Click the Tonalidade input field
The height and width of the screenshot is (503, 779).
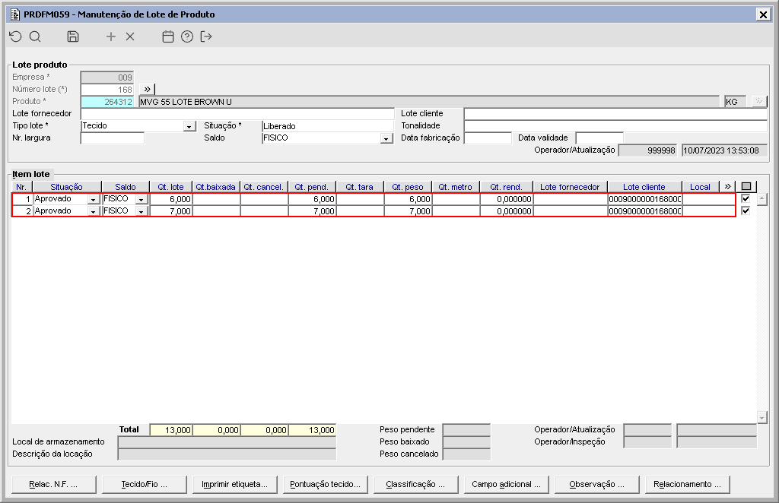tap(615, 126)
